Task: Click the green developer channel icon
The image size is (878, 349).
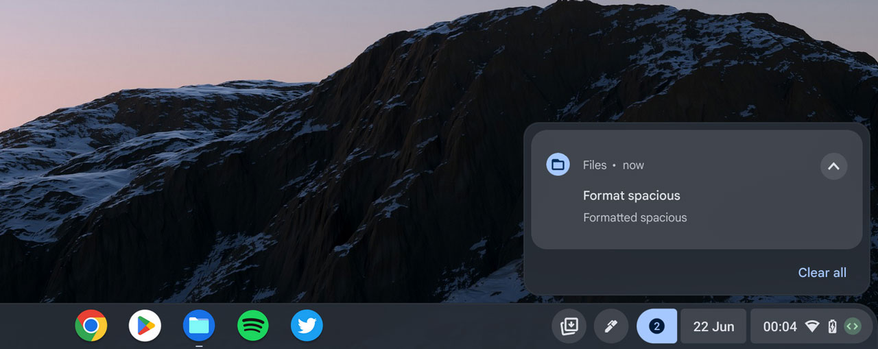Action: (x=852, y=326)
